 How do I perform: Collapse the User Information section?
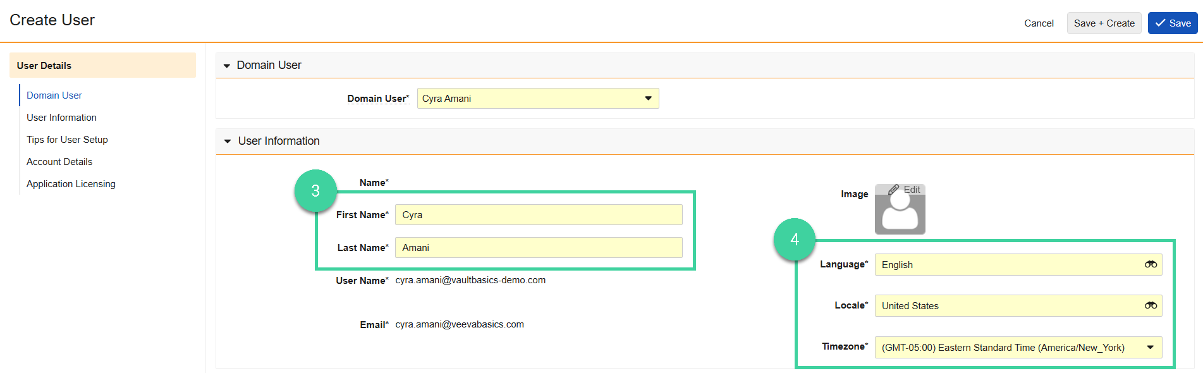click(228, 142)
